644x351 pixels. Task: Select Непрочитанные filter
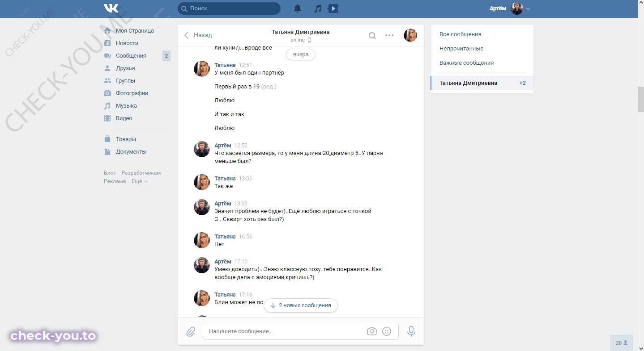tap(461, 49)
